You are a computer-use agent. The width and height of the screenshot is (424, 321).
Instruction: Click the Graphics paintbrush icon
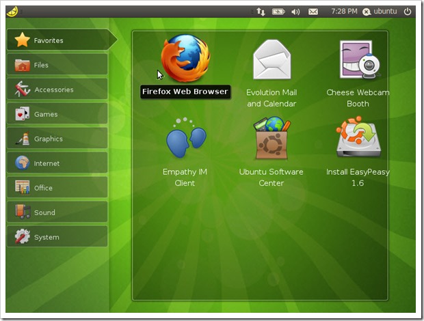click(x=22, y=139)
